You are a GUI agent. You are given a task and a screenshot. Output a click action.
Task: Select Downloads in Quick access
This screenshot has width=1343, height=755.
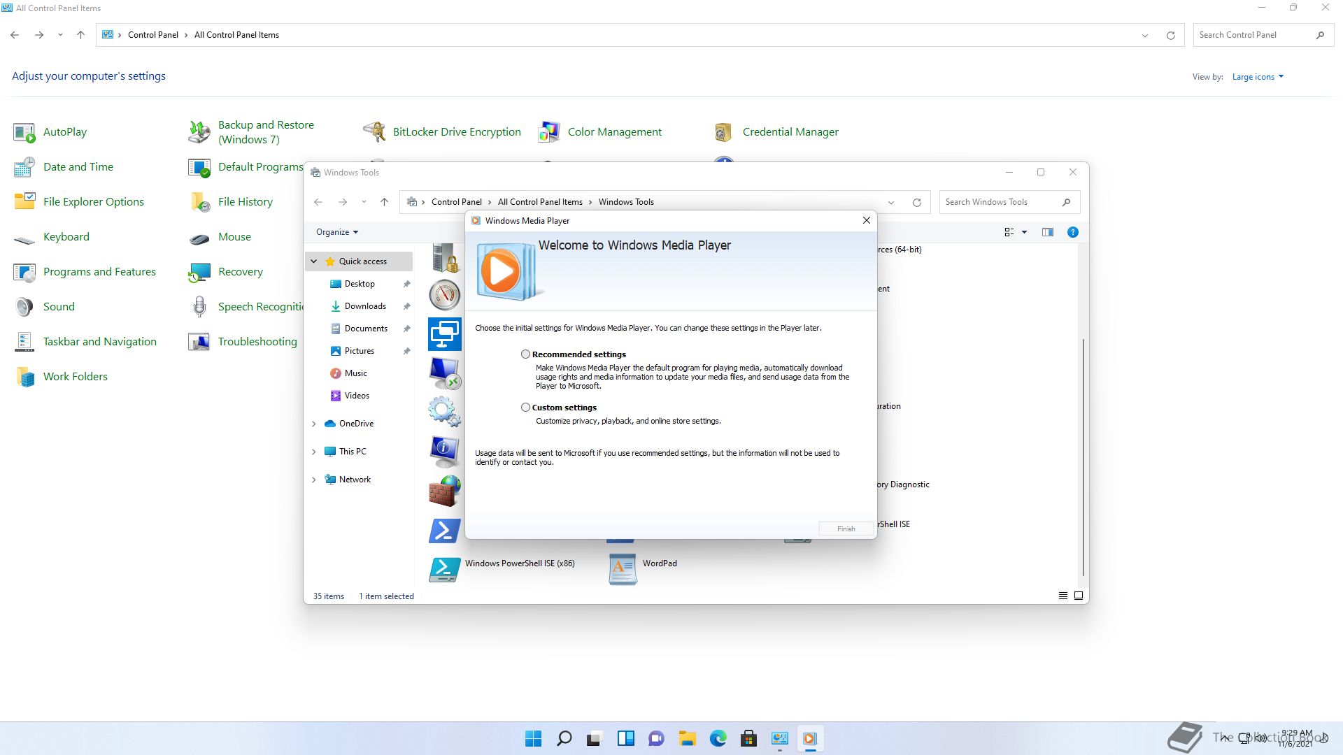pyautogui.click(x=365, y=306)
